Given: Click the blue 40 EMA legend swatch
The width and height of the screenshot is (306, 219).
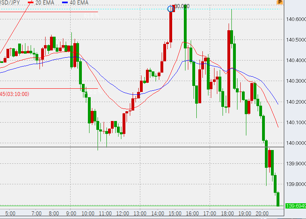Looking at the screenshot, I should coord(65,2).
